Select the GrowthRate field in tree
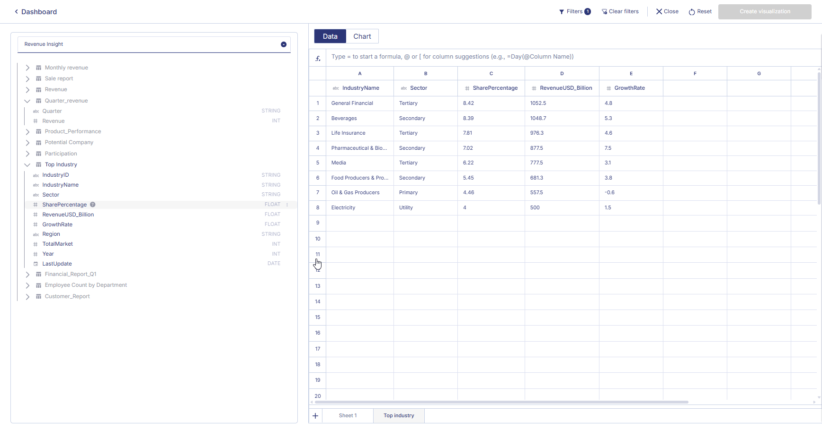The height and width of the screenshot is (430, 822). click(x=57, y=225)
